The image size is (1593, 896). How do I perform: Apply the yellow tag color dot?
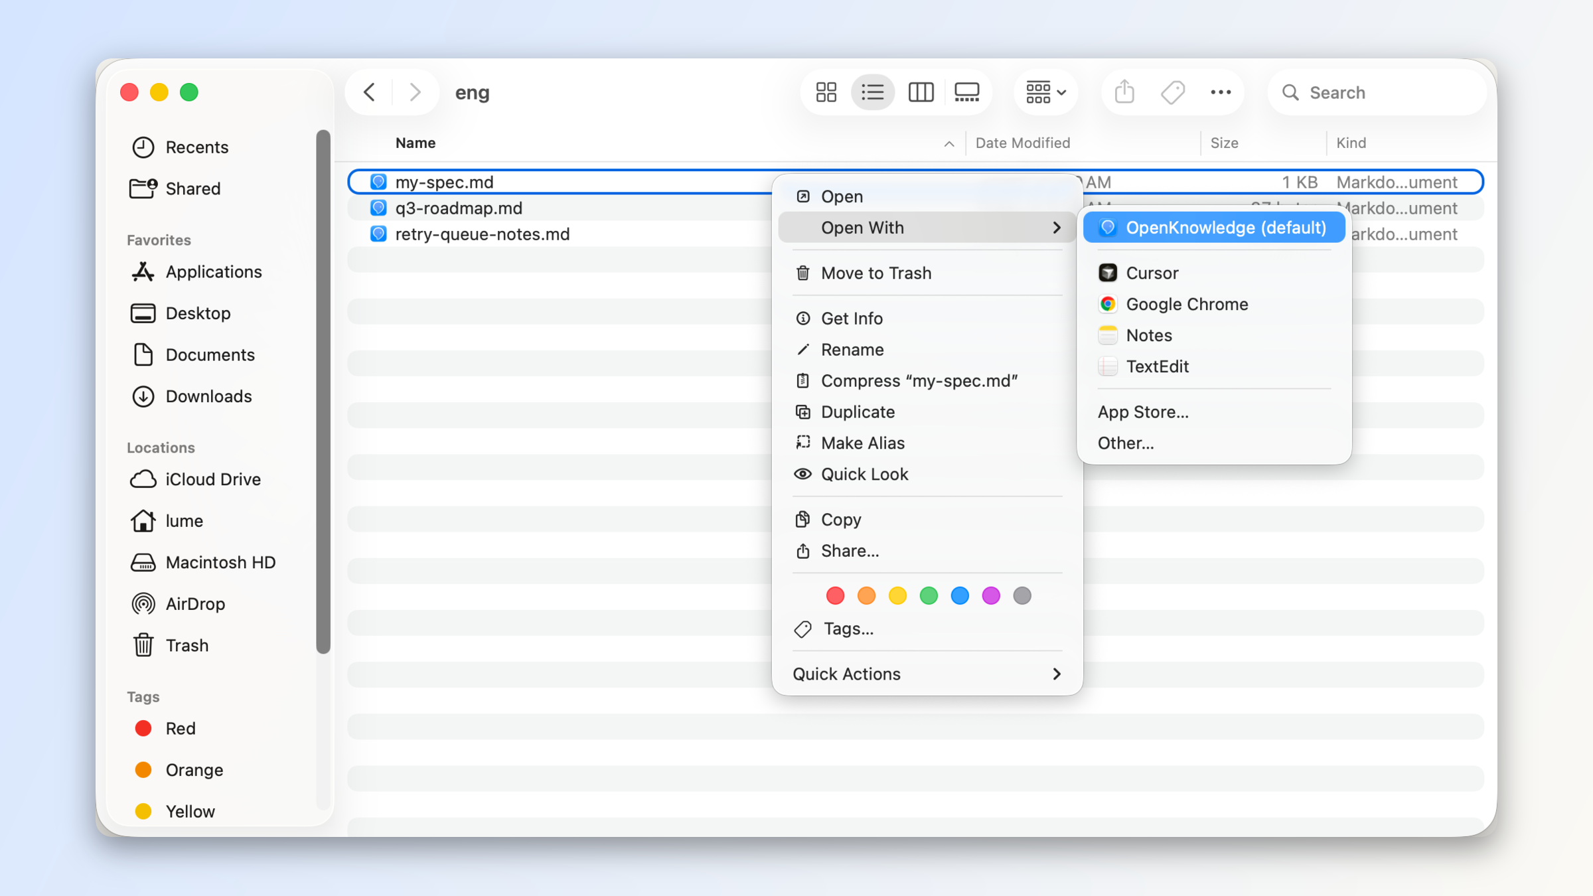coord(897,596)
